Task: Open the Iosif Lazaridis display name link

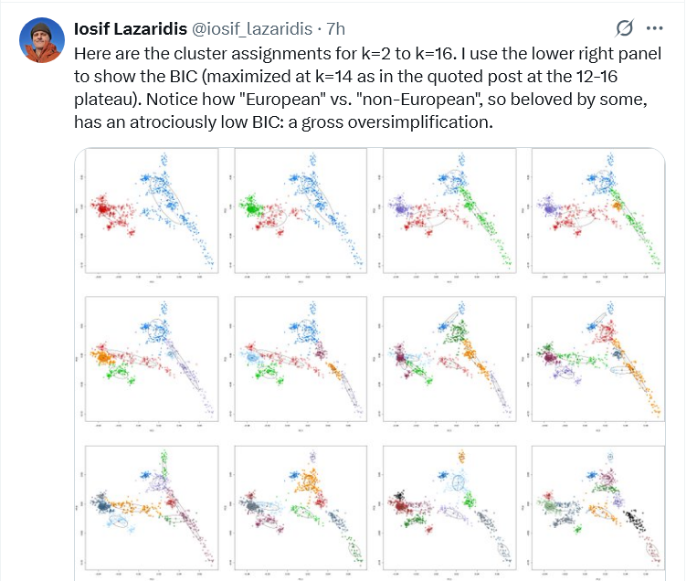Action: click(x=128, y=29)
